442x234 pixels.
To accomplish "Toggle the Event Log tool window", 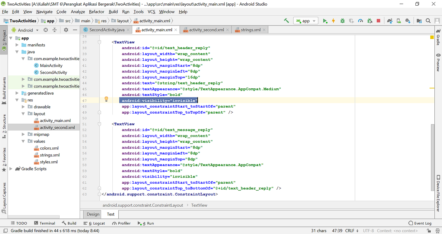I will 420,223.
